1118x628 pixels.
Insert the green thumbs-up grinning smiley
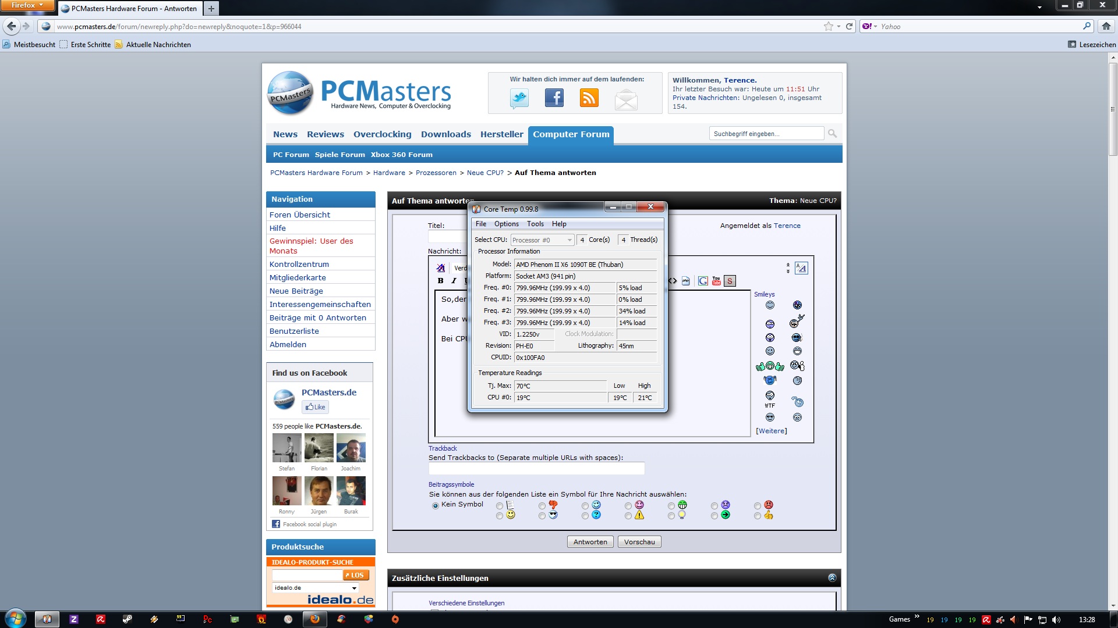click(x=770, y=366)
